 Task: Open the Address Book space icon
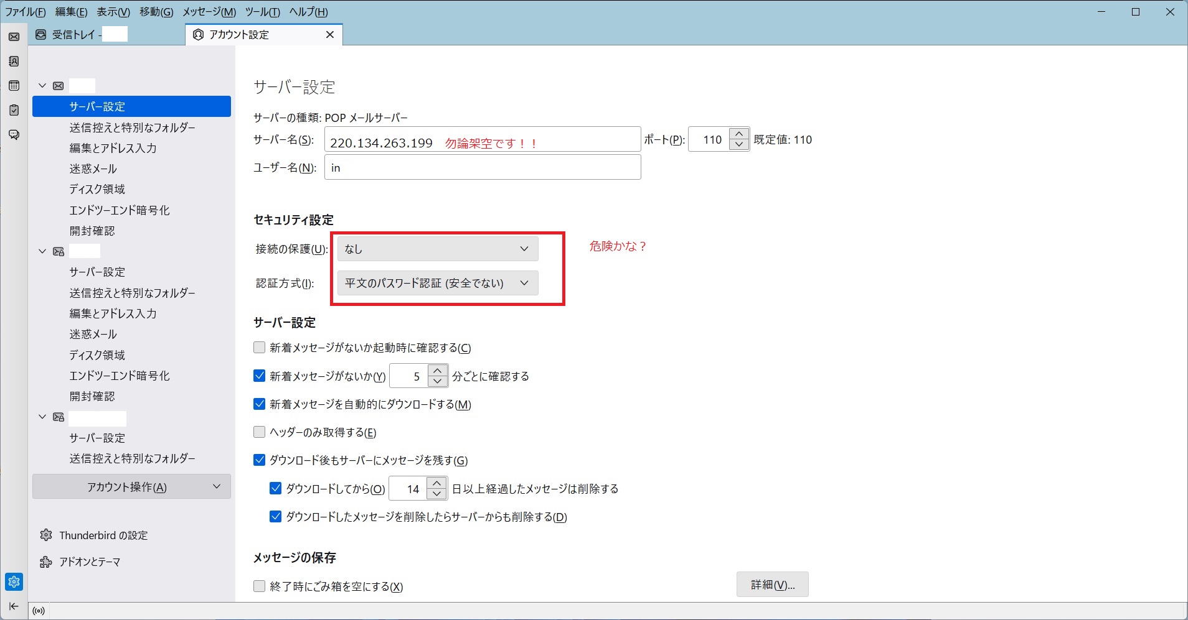point(14,61)
